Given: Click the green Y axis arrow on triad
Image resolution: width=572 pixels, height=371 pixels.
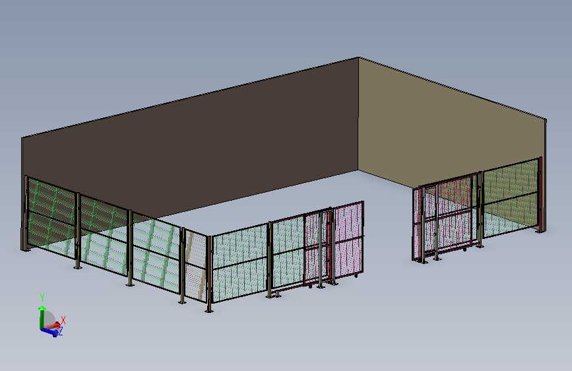Looking at the screenshot, I should click(x=42, y=316).
